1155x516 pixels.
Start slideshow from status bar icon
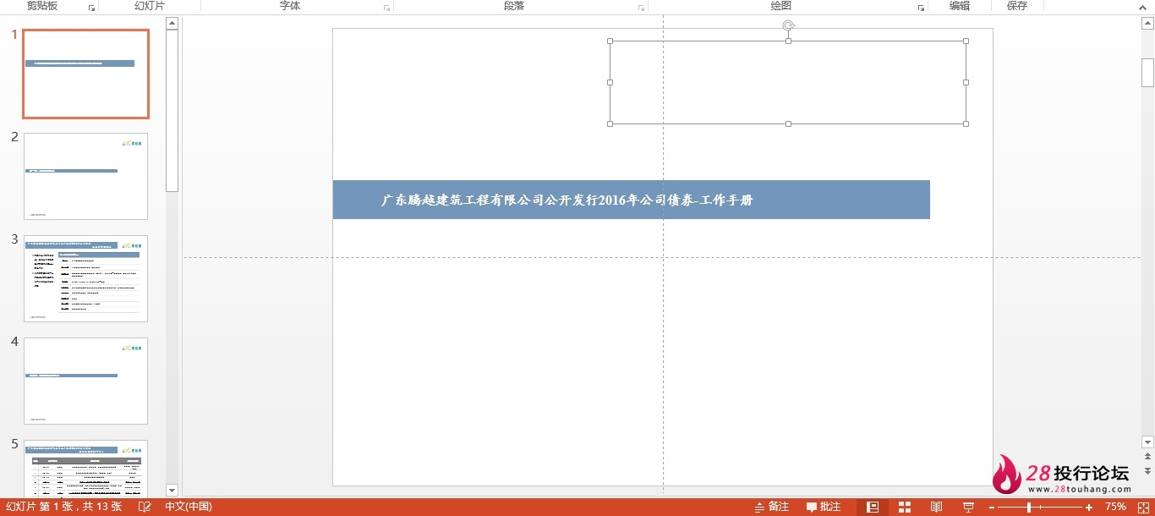(968, 507)
